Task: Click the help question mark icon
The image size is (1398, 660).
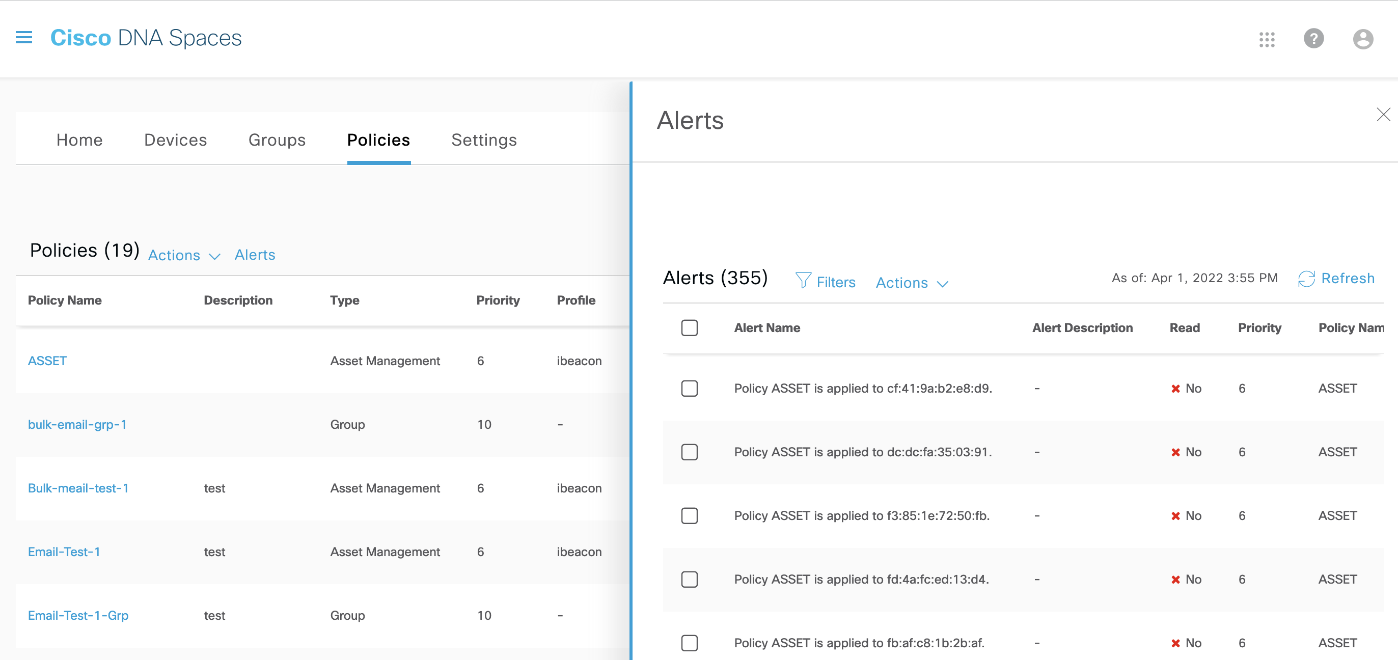Action: pos(1313,39)
